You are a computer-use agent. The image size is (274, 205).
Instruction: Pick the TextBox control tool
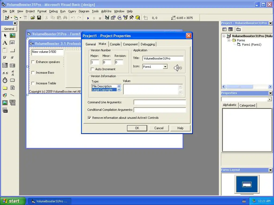[x=12, y=43]
